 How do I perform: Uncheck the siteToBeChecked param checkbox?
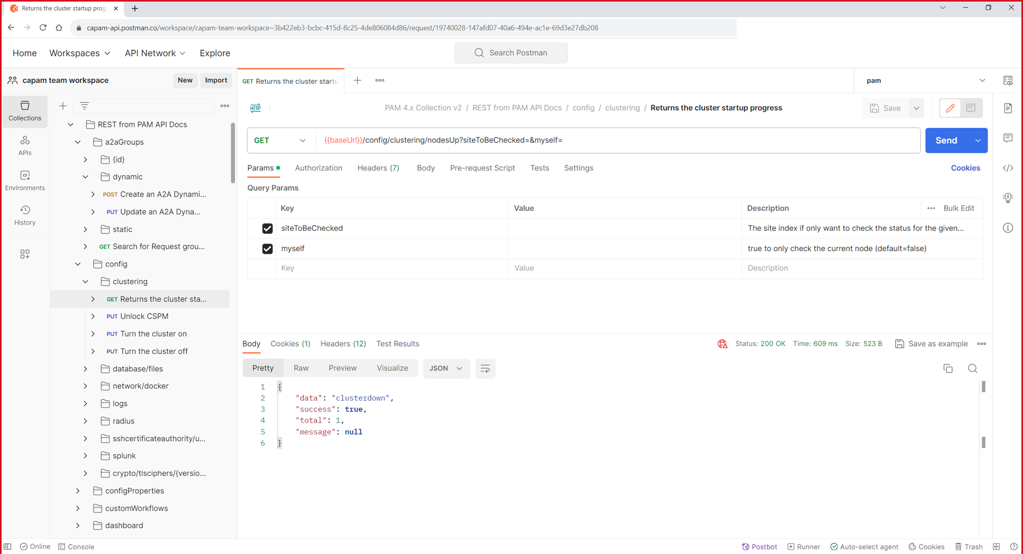(x=267, y=228)
